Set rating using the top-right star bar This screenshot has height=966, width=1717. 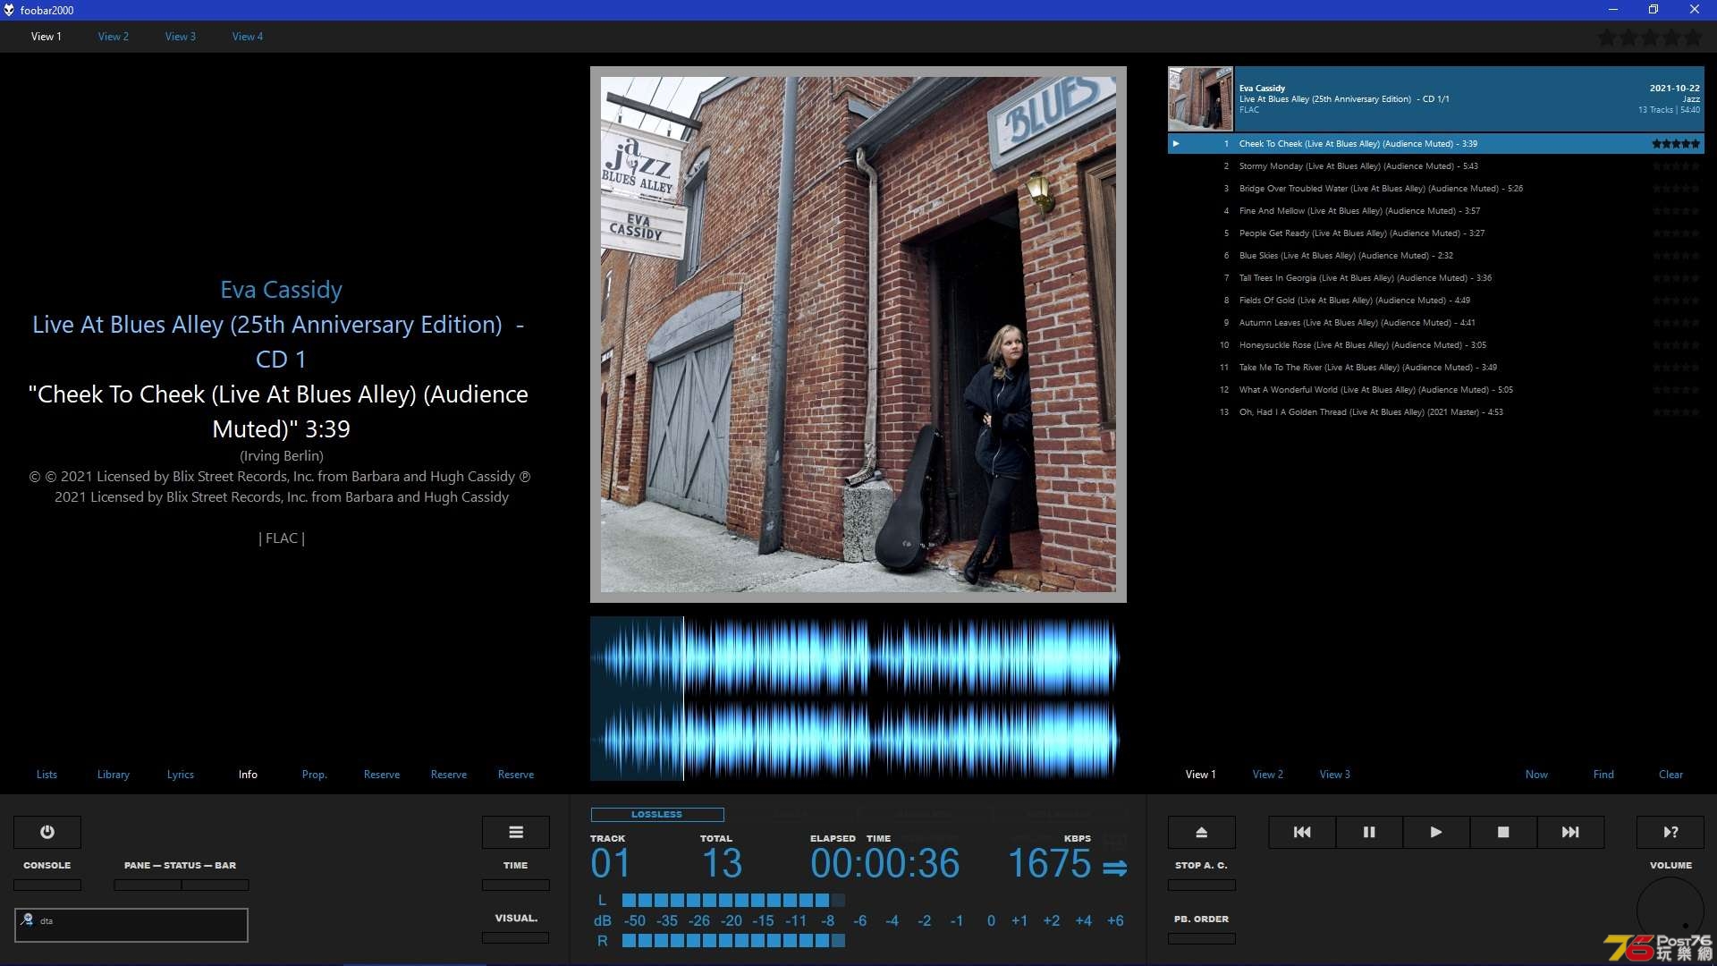(1650, 38)
